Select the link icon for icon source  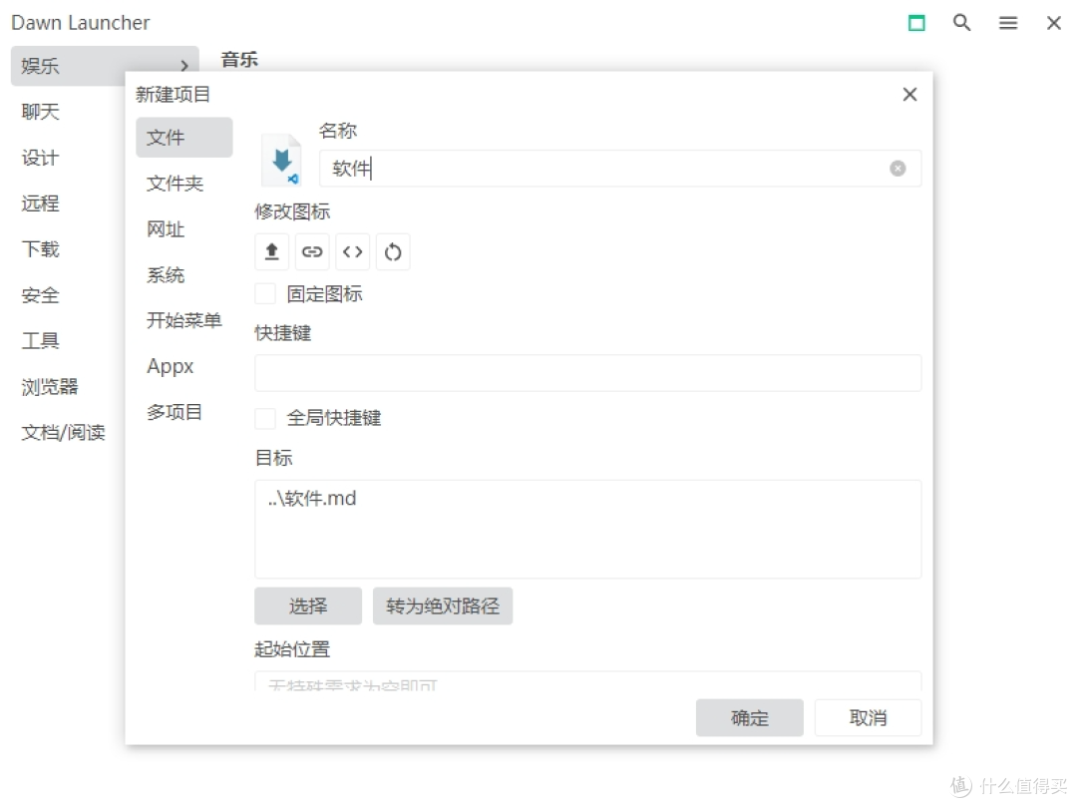click(312, 251)
